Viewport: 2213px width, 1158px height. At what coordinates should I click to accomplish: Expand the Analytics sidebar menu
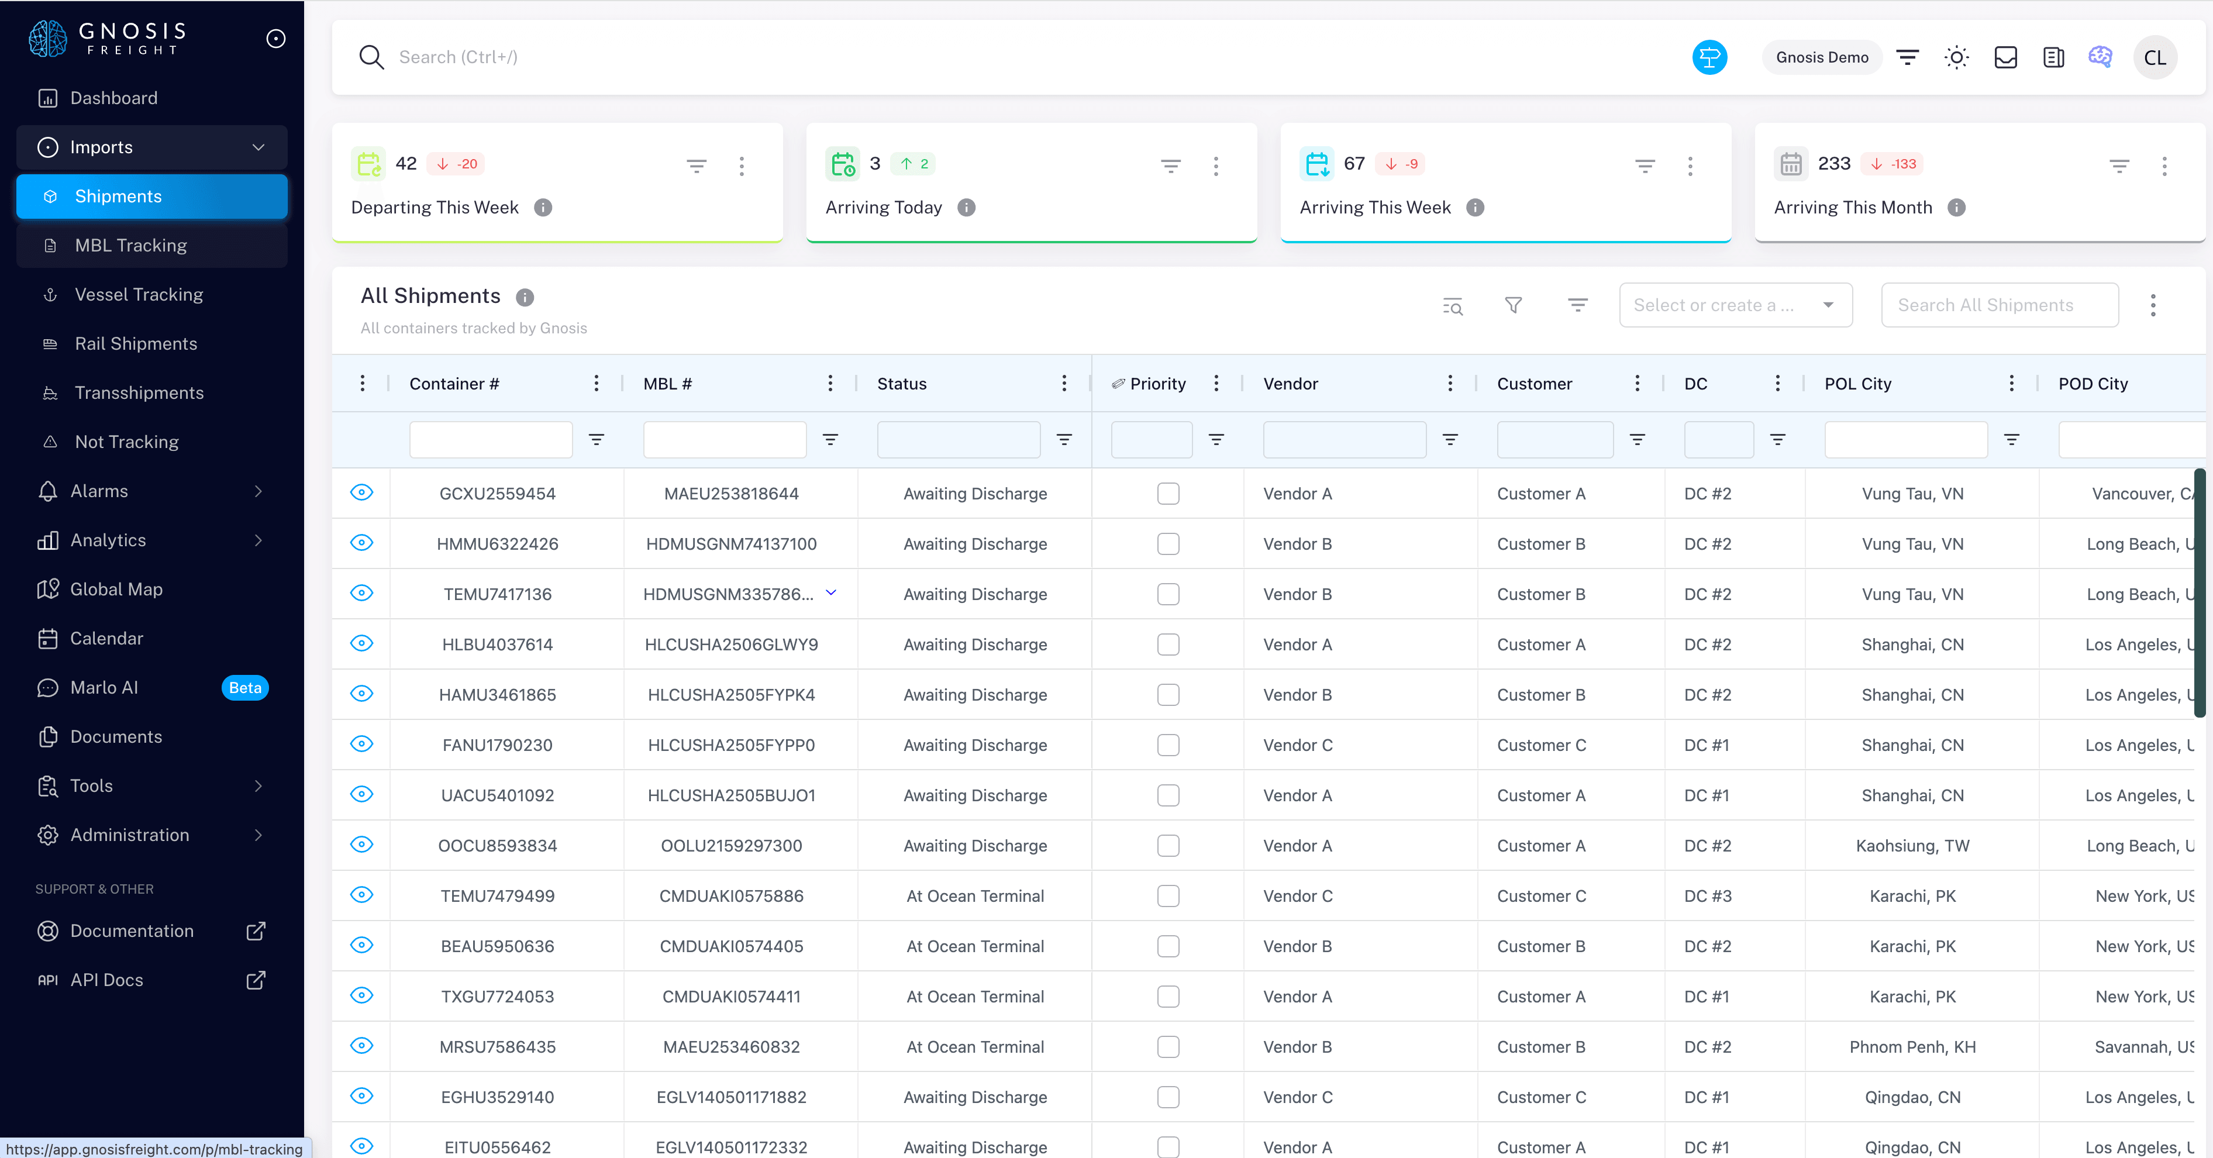click(x=151, y=540)
